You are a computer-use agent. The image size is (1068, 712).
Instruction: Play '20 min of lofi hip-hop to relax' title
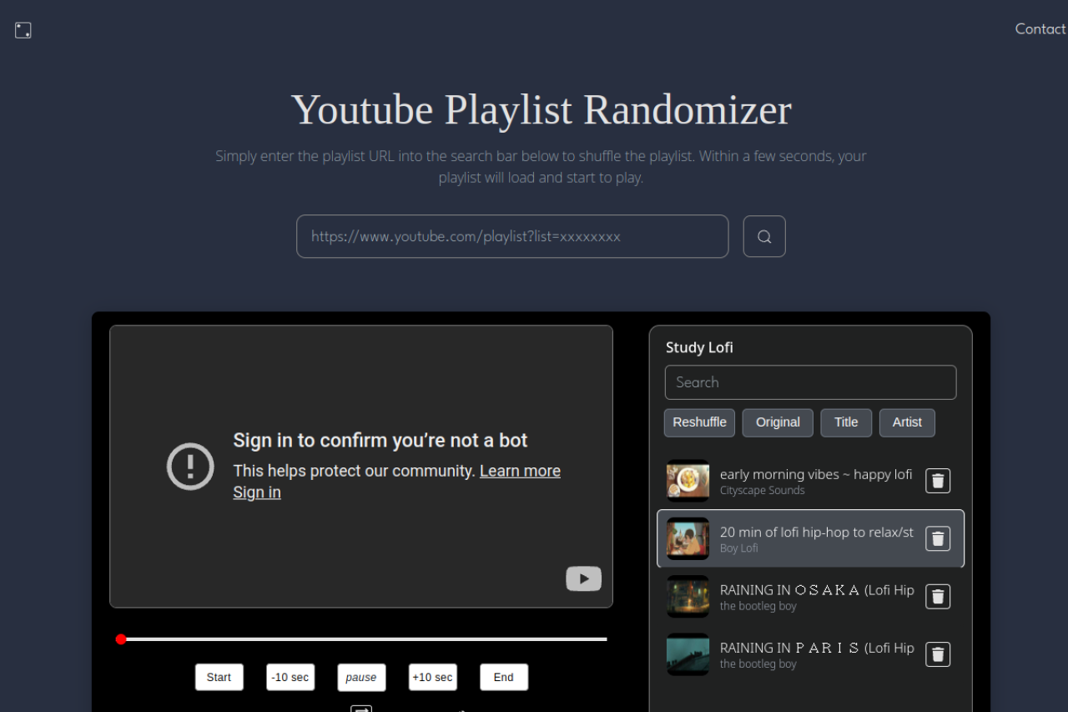tap(817, 532)
